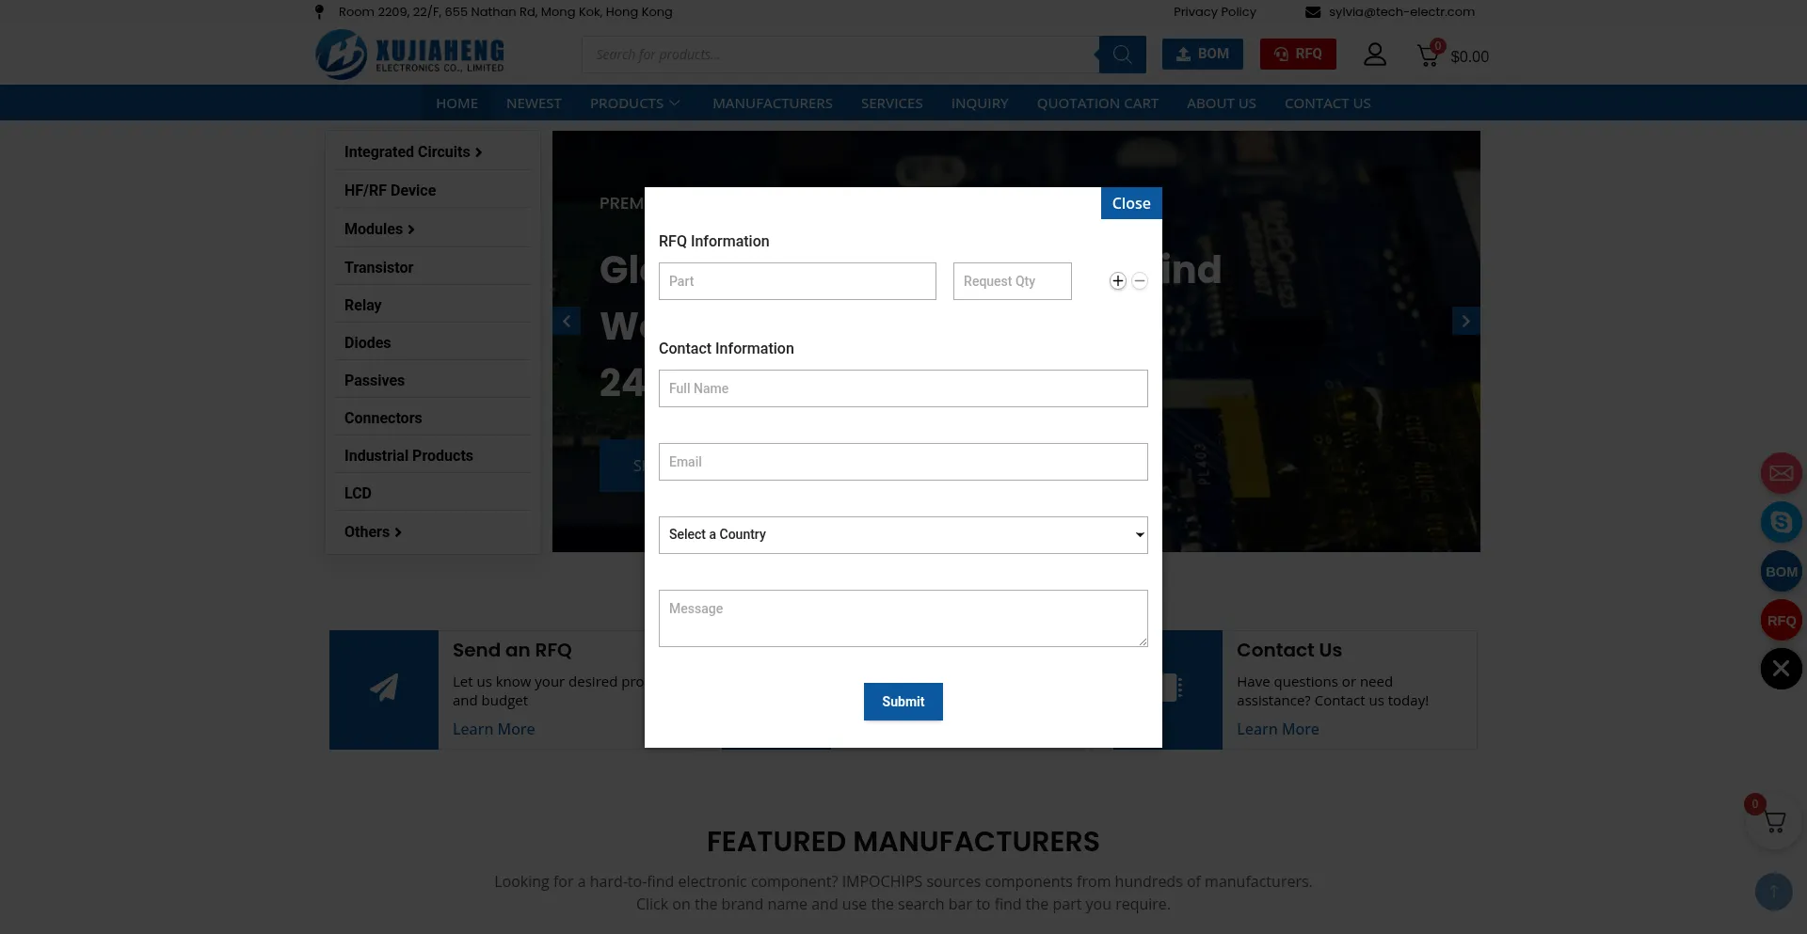Open the header shopping cart icon
Image resolution: width=1807 pixels, height=934 pixels.
click(1428, 55)
